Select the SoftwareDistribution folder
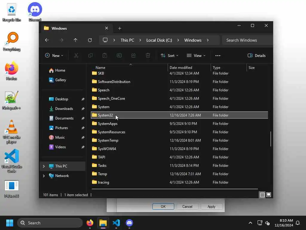The width and height of the screenshot is (306, 230). [179, 82]
